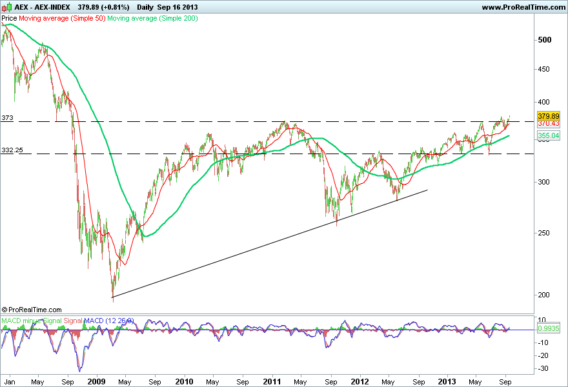Click the 2009 year label on time axis
This screenshot has width=568, height=387.
[97, 382]
